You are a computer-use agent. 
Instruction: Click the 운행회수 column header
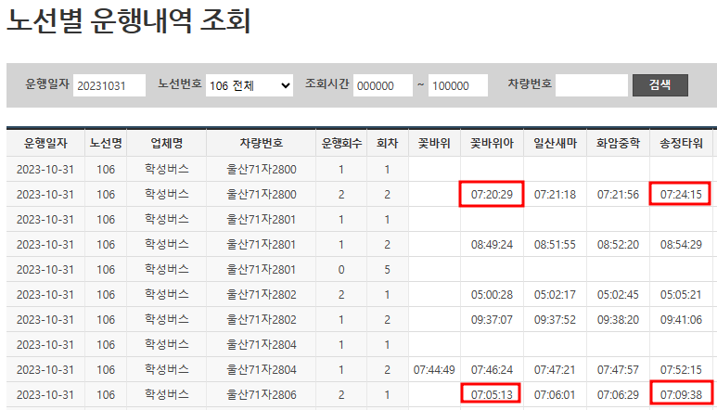coord(340,144)
